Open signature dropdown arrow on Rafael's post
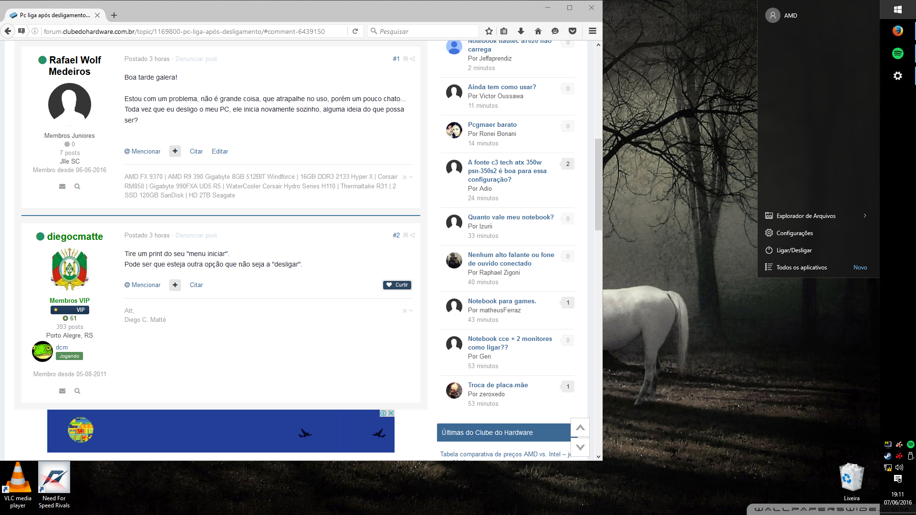 tap(411, 177)
